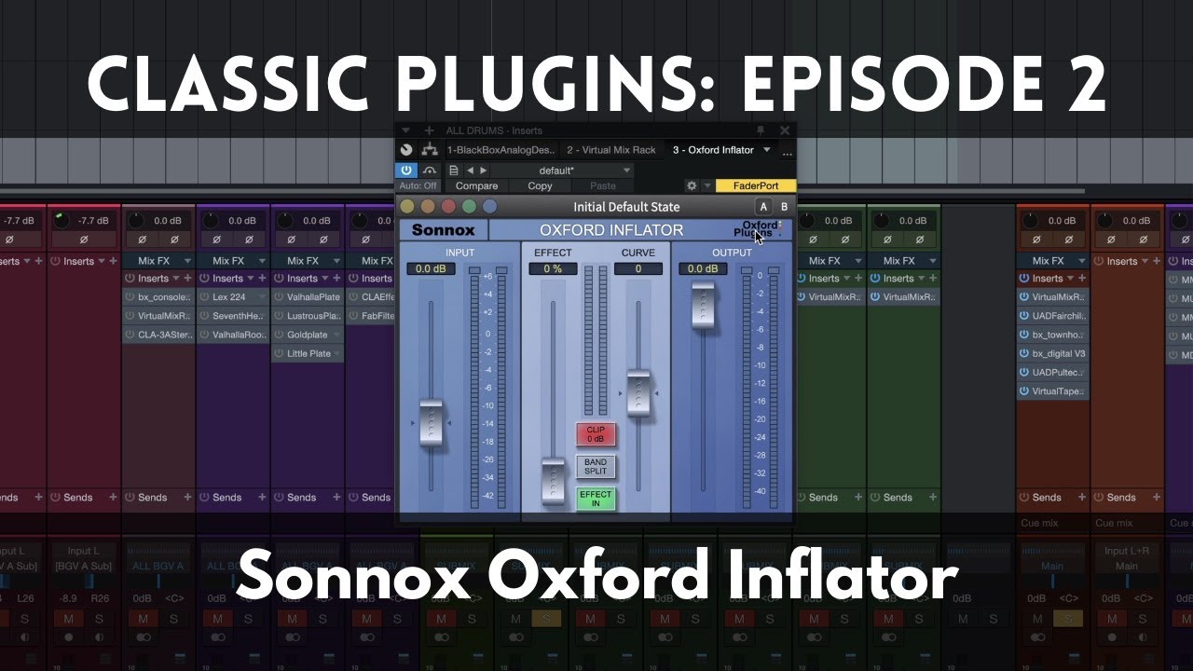Select the bx_townho.. insert in mixer
This screenshot has height=671, width=1193.
[1053, 335]
